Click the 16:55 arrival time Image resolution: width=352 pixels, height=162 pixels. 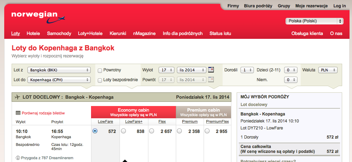point(57,132)
